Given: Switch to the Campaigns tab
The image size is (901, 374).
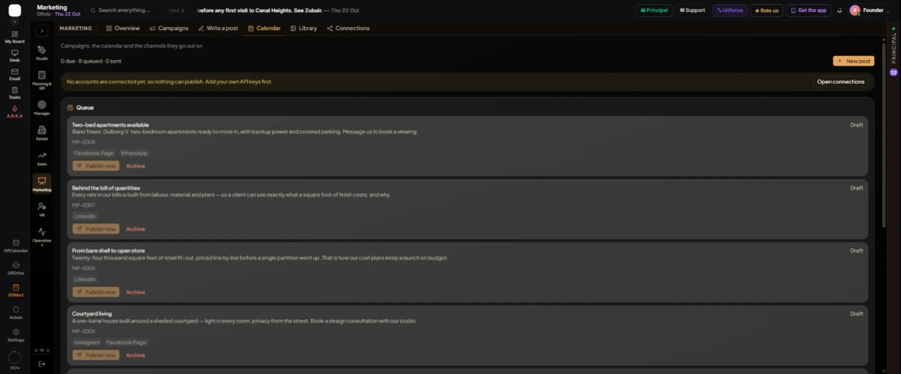Looking at the screenshot, I should (169, 28).
